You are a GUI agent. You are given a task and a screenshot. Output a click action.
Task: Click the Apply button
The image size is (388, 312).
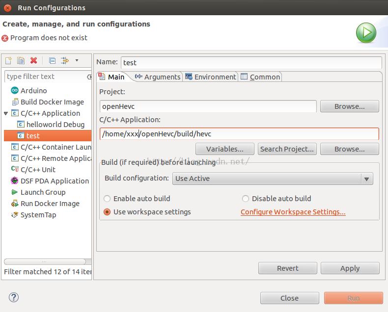tap(350, 268)
